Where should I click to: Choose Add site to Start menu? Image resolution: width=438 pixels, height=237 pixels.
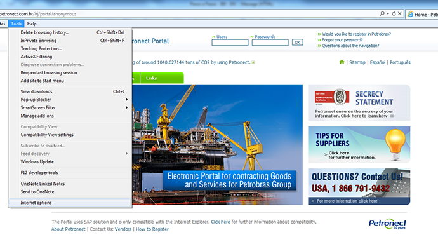(70, 81)
